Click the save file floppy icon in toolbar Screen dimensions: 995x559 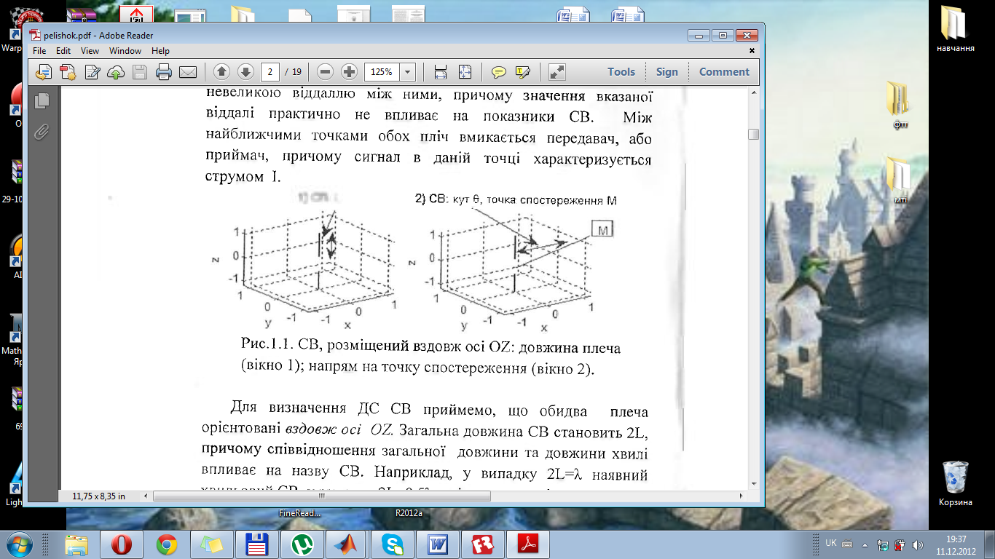click(x=140, y=72)
